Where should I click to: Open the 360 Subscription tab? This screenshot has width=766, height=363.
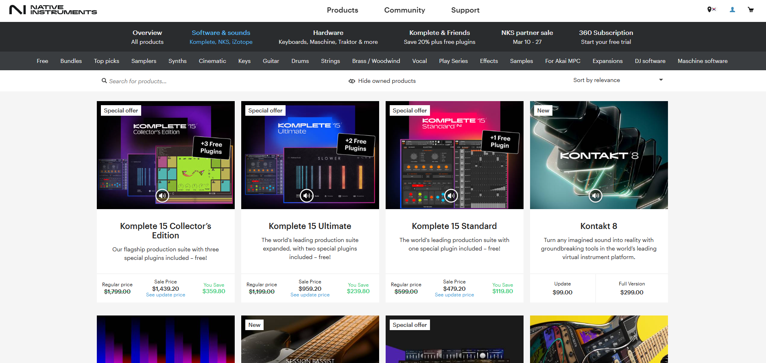(x=606, y=37)
